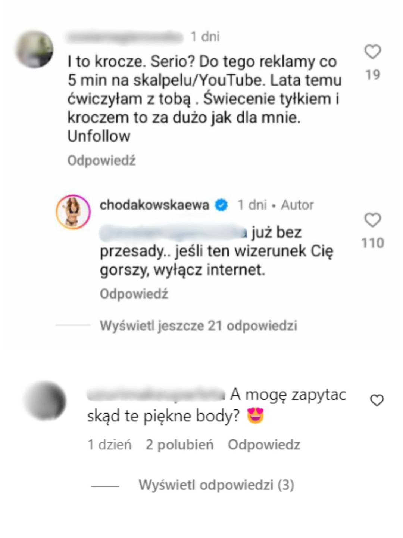This screenshot has height=538, width=403.
Task: Click the 19 likes count
Action: [x=372, y=75]
